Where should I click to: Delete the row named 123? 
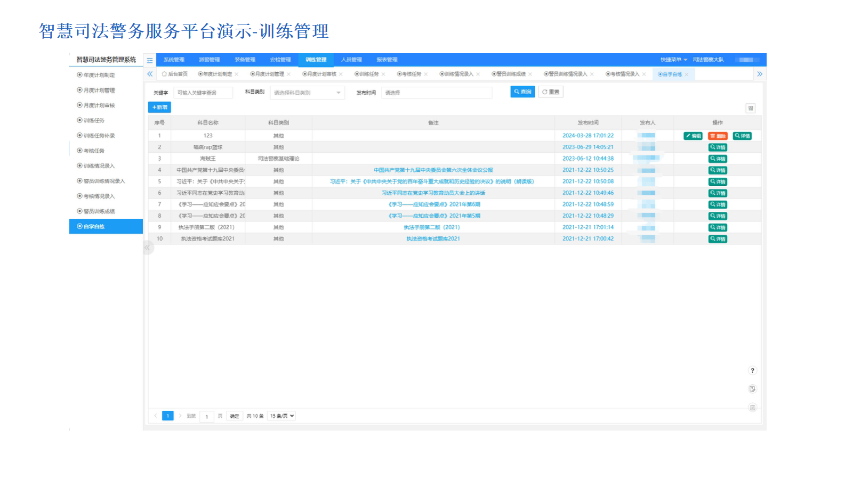[x=718, y=136]
